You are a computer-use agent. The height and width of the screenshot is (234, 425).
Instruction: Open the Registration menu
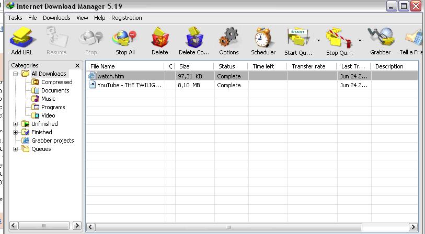pos(127,18)
